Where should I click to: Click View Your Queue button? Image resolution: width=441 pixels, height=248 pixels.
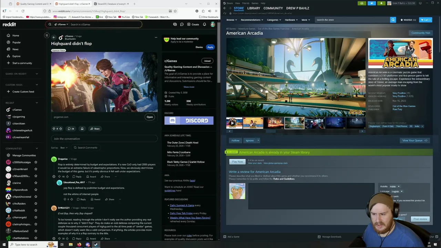tap(415, 141)
